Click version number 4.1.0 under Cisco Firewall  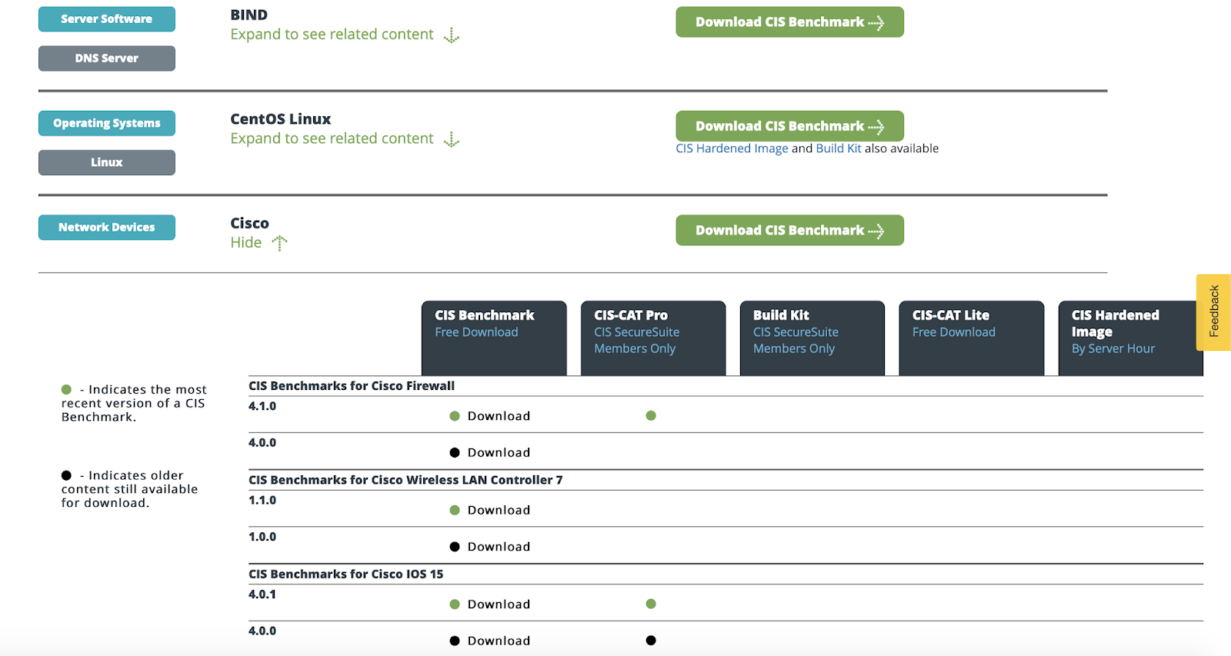pyautogui.click(x=262, y=406)
